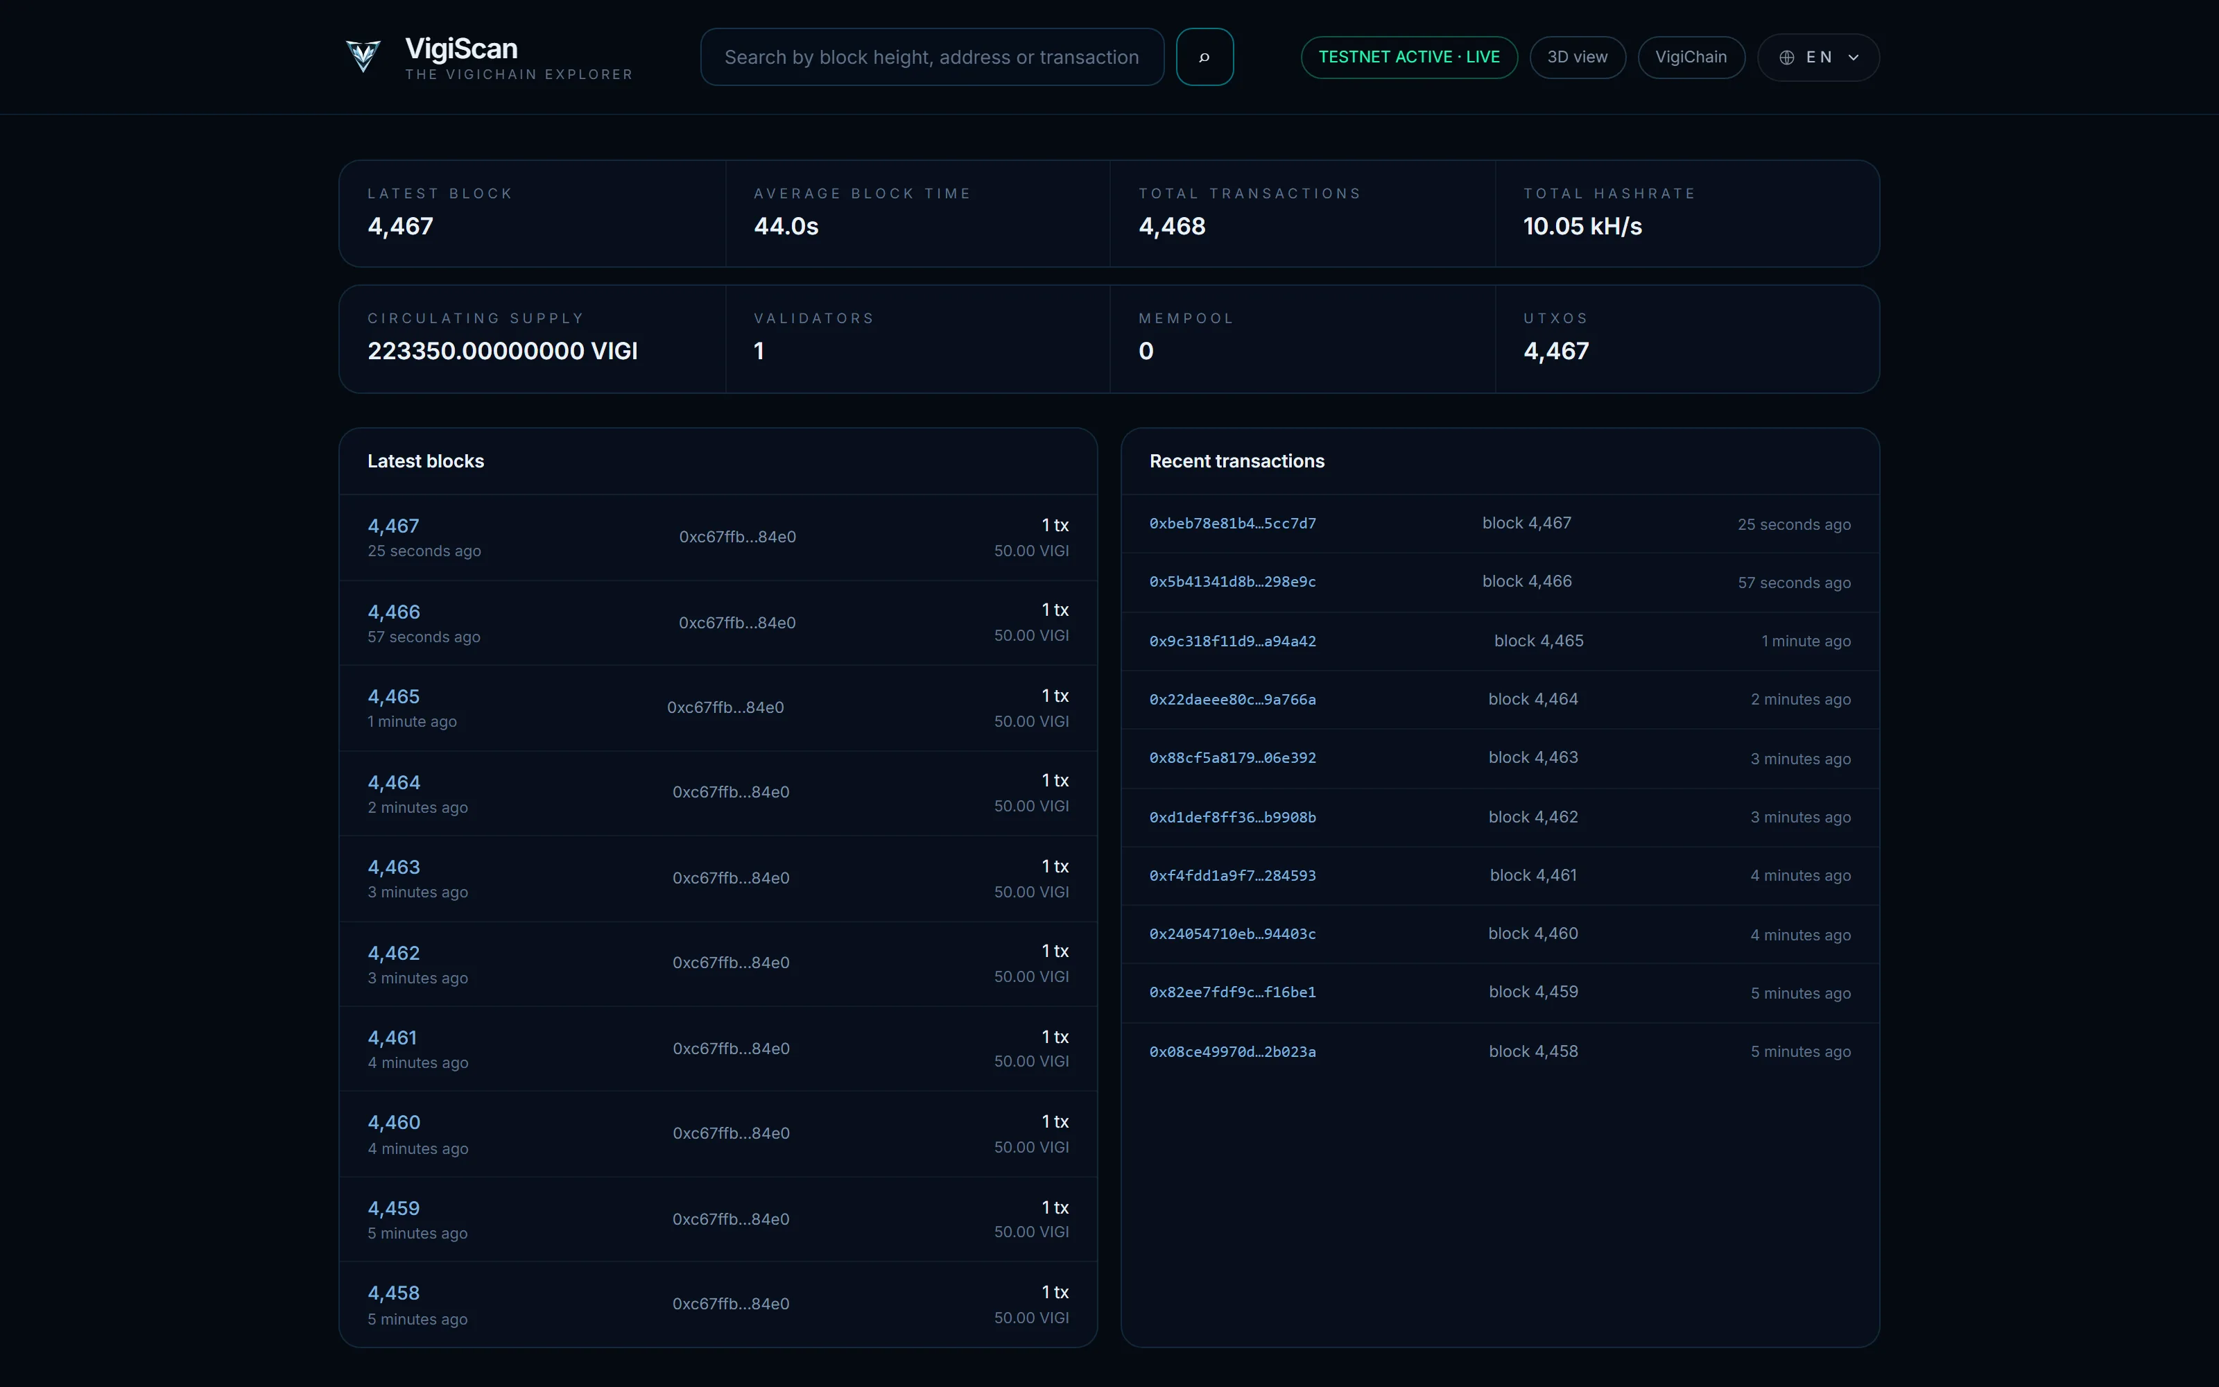Open transaction 0x82ee7fdf9c…f16be1

click(x=1232, y=992)
